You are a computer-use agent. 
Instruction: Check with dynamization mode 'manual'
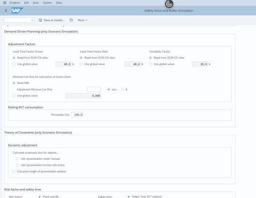click(17, 159)
